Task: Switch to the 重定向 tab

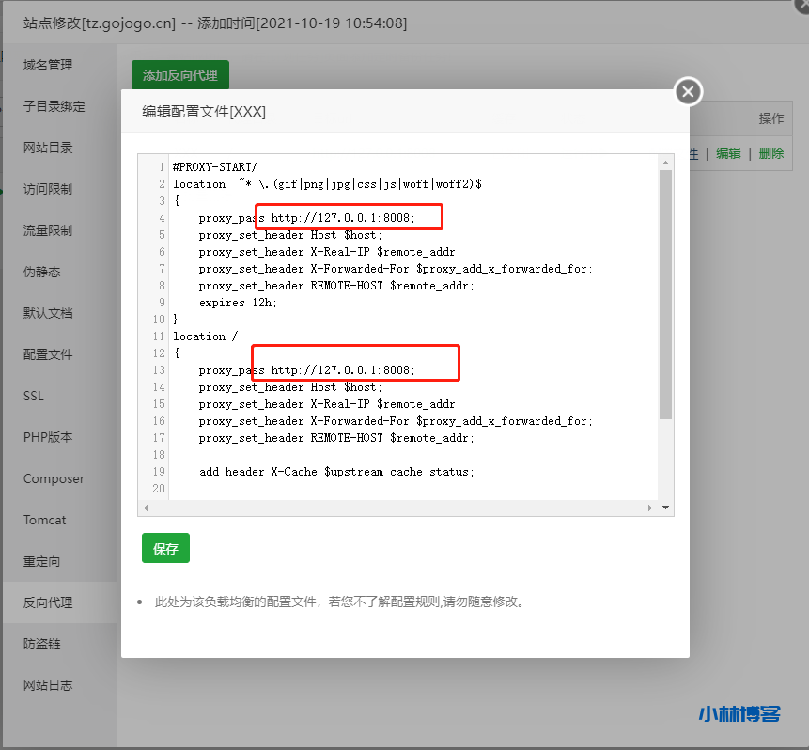Action: pyautogui.click(x=41, y=561)
